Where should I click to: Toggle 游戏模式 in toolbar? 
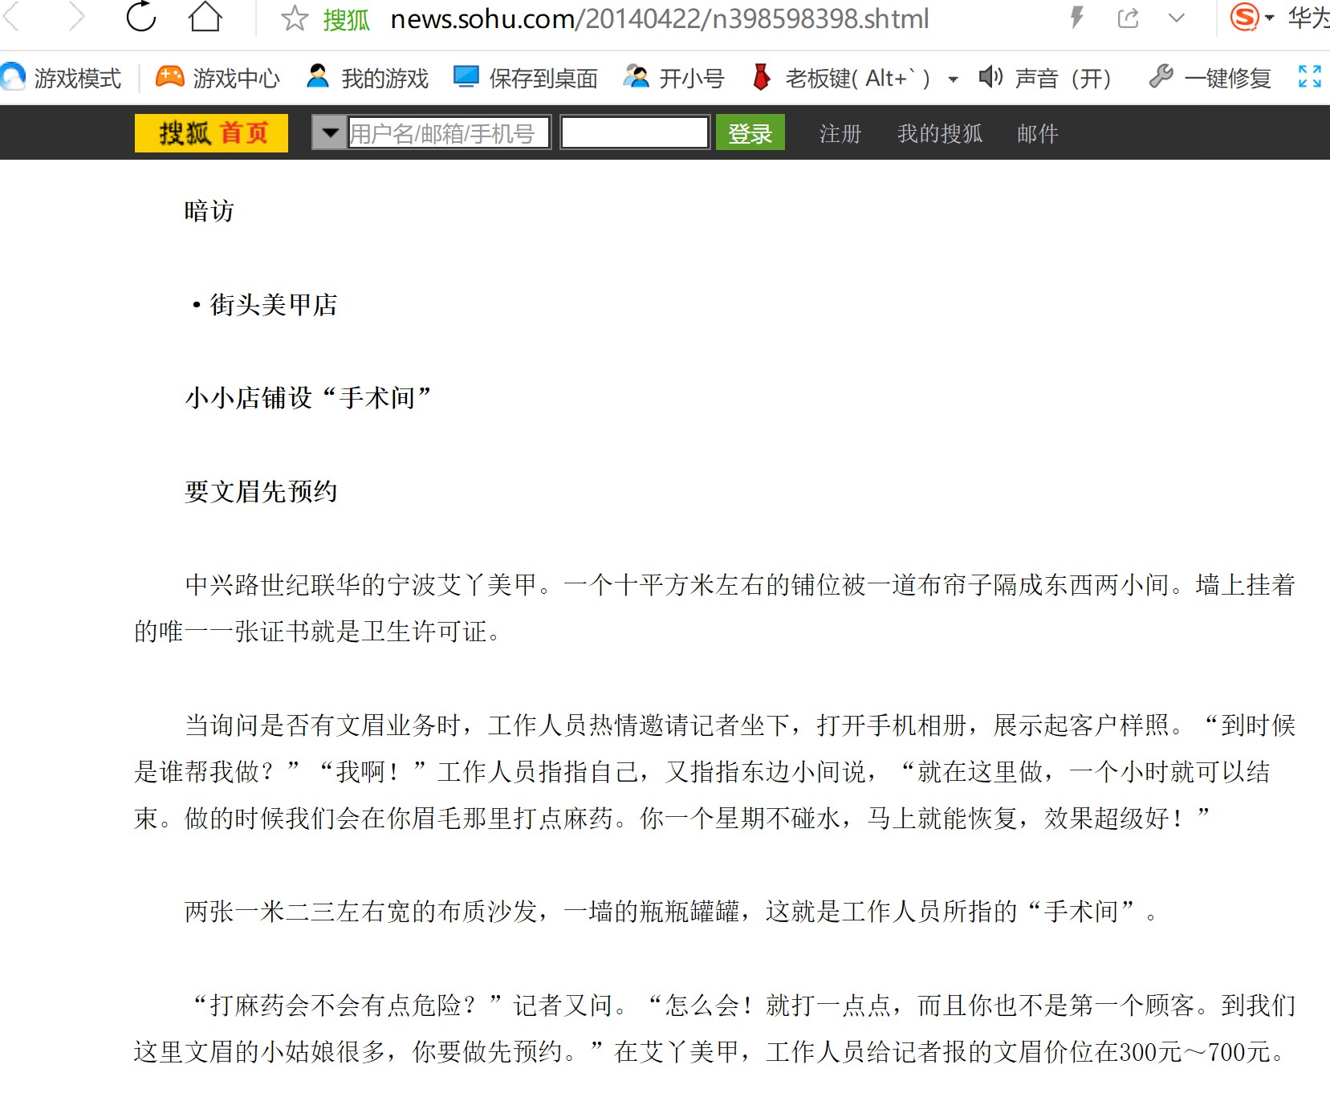[x=61, y=78]
